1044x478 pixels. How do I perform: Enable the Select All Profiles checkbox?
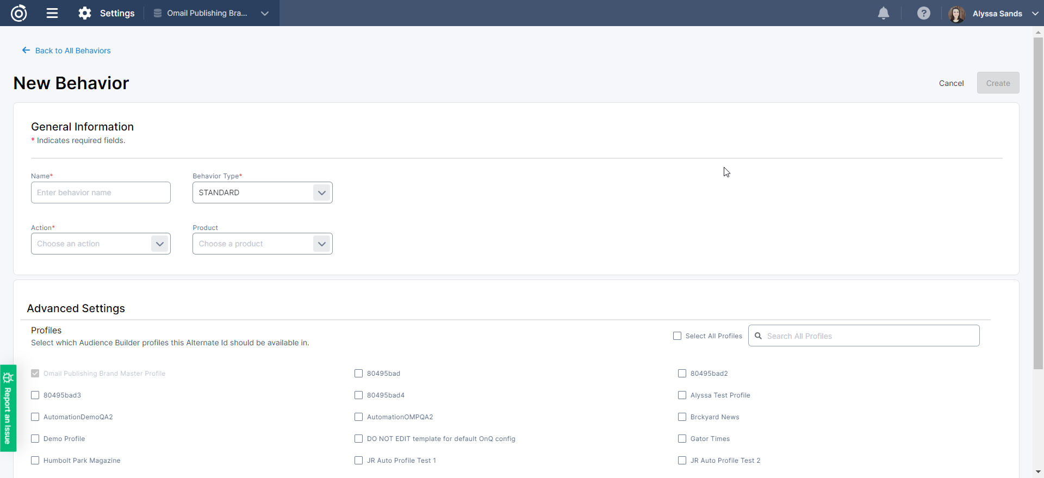pyautogui.click(x=677, y=336)
